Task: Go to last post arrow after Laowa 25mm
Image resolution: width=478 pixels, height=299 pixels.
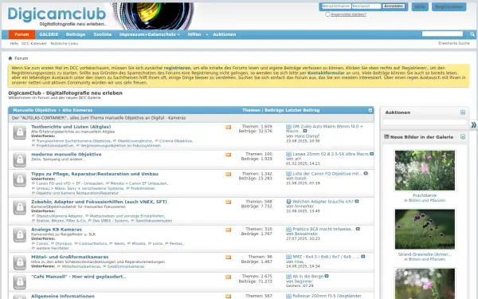Action: click(371, 154)
